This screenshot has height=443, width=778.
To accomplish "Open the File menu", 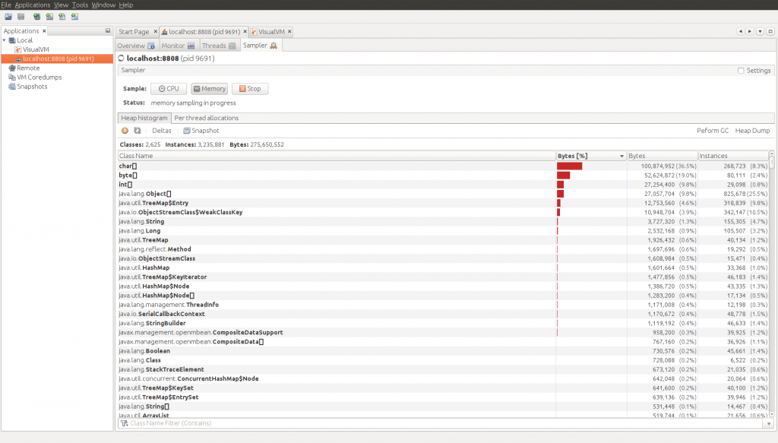I will [x=6, y=5].
